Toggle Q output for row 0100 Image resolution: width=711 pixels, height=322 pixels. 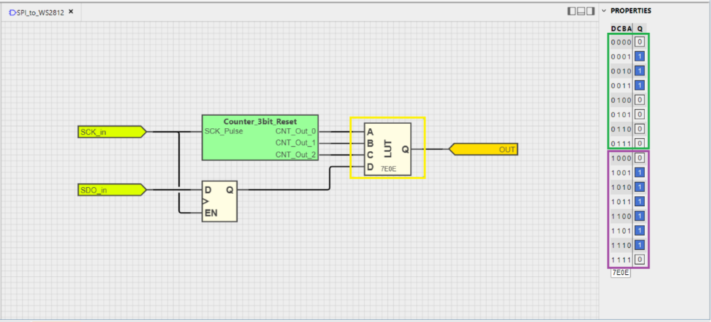point(640,100)
